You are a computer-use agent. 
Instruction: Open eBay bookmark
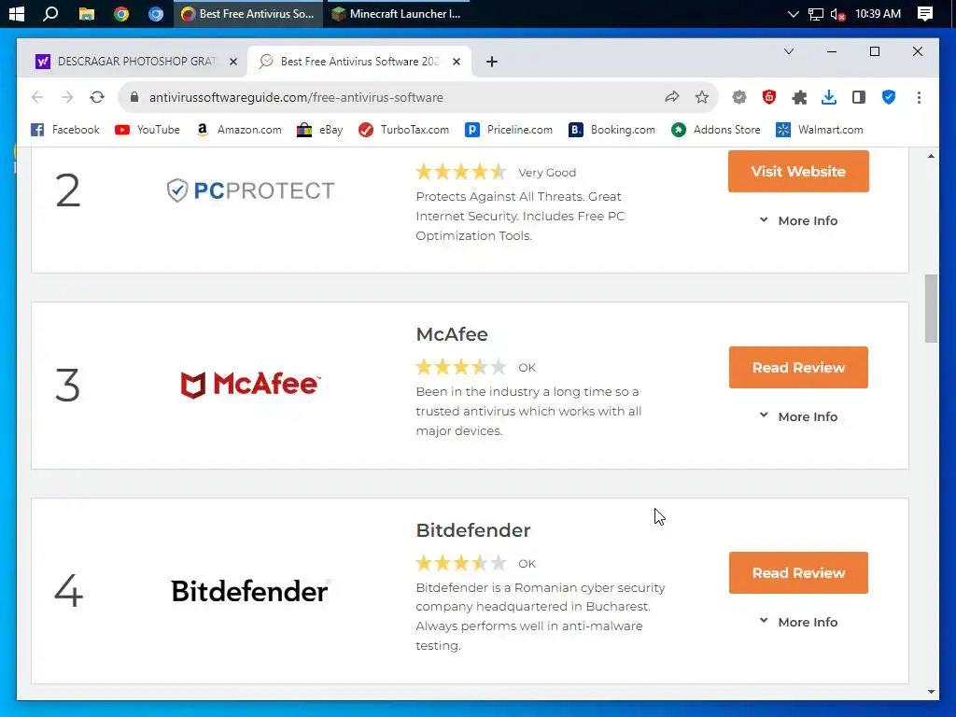pos(320,130)
